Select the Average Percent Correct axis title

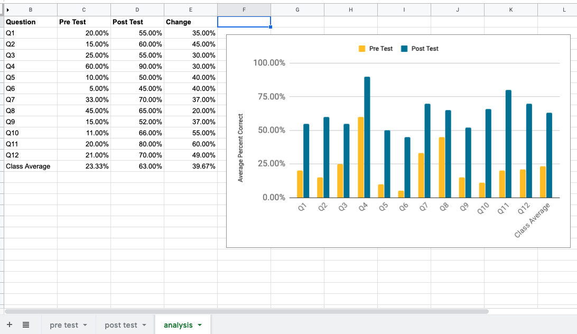click(240, 148)
